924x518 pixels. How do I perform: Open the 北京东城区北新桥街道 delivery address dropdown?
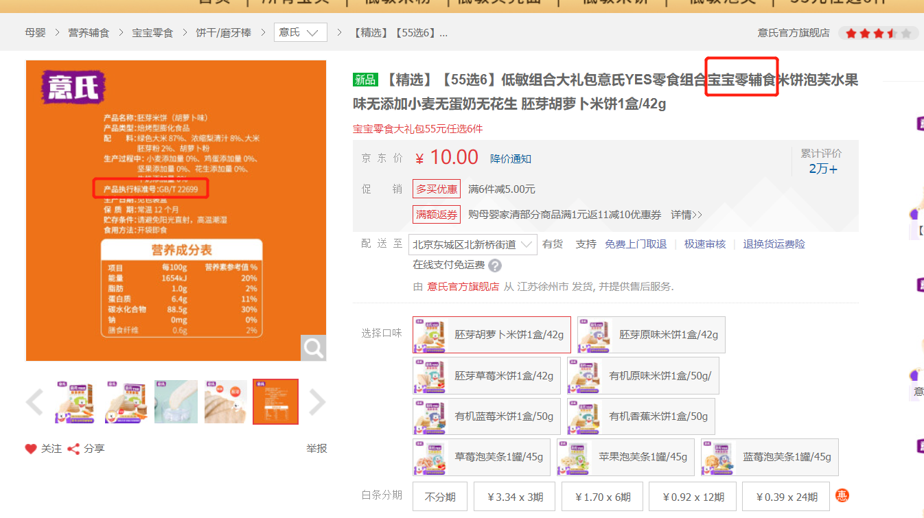coord(473,244)
